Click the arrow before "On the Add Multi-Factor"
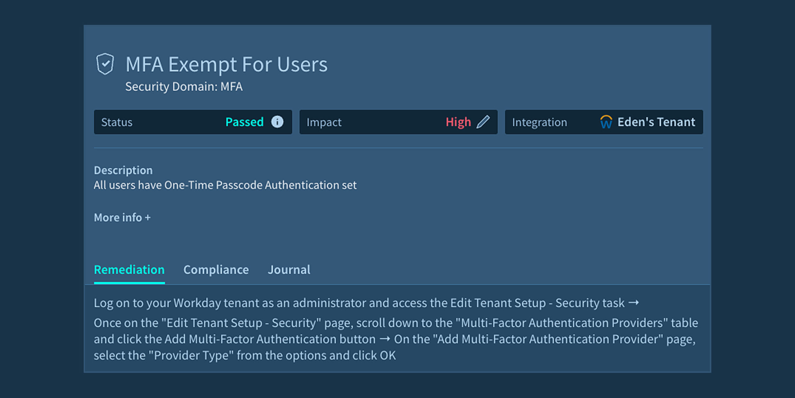 385,339
